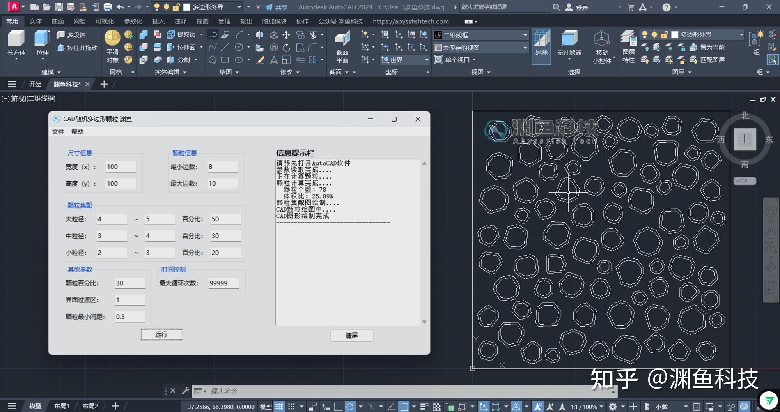Image resolution: width=780 pixels, height=412 pixels.
Task: Click the 颗粒百分比 input field
Action: (130, 283)
